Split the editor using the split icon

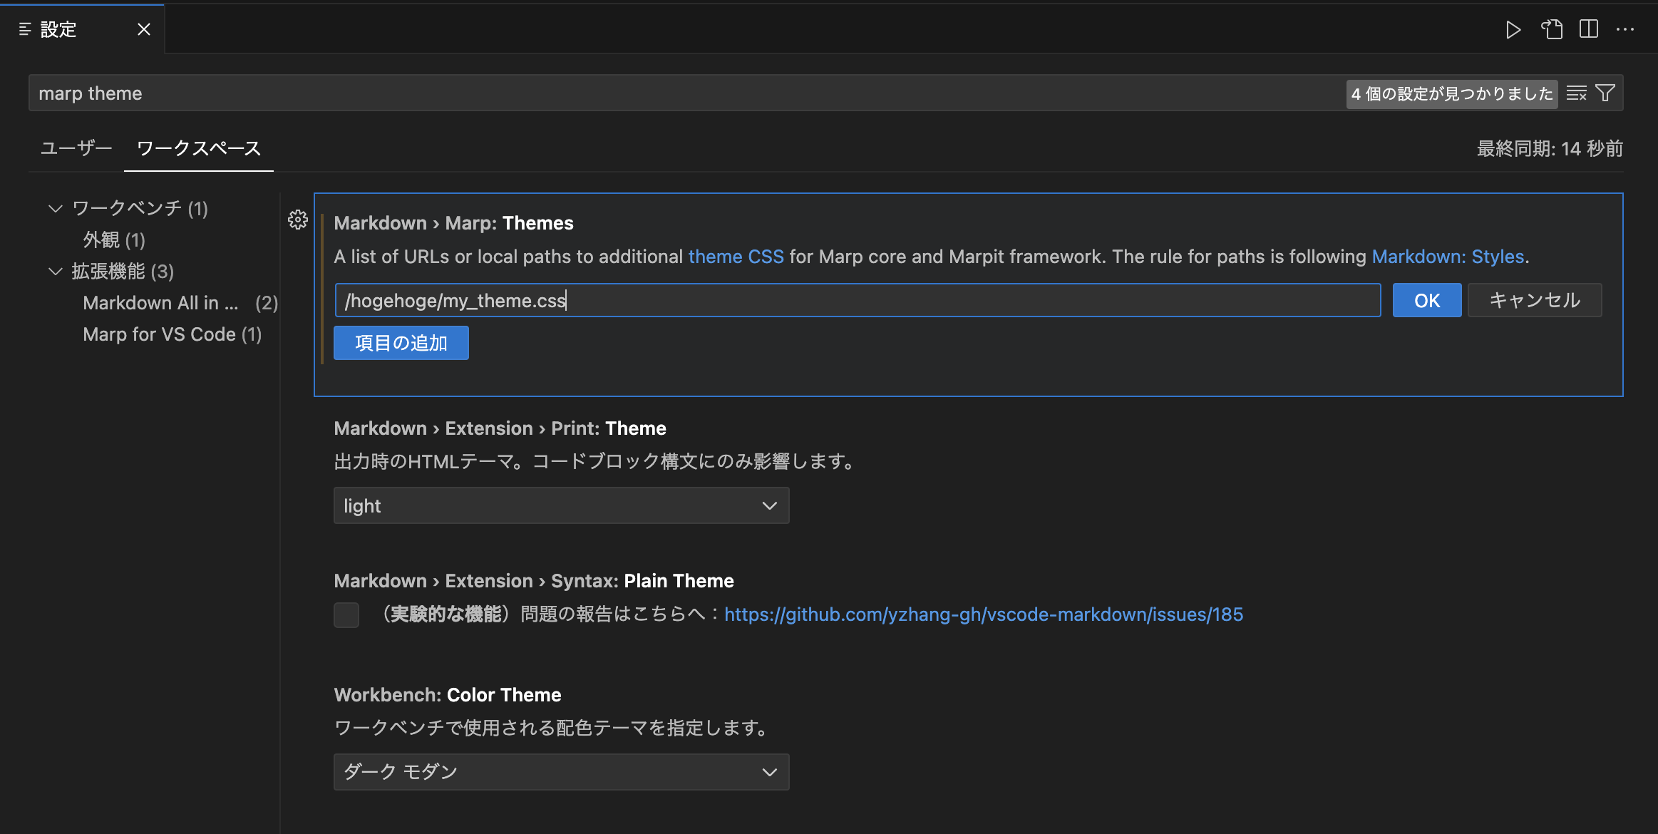pos(1589,29)
